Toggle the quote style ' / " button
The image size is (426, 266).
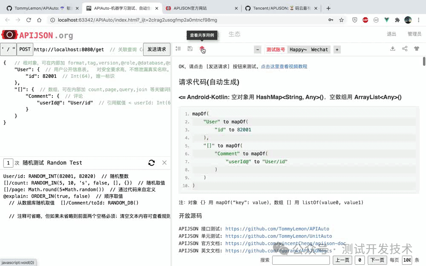click(x=8, y=49)
